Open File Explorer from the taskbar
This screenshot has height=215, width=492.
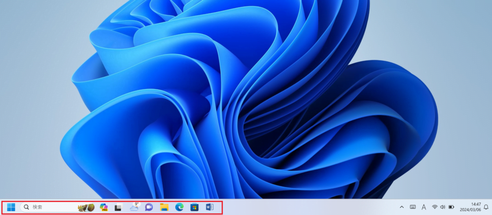click(x=164, y=207)
